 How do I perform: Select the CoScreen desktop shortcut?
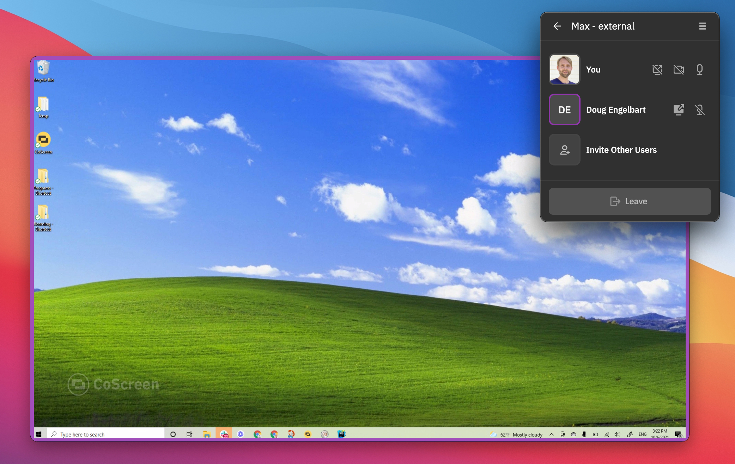(43, 144)
